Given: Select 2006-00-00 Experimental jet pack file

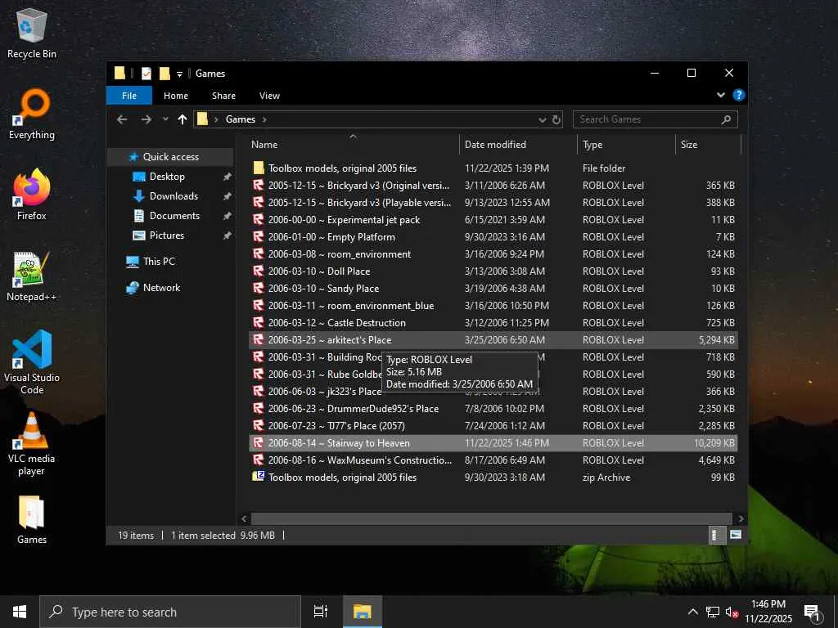Looking at the screenshot, I should (493, 219).
